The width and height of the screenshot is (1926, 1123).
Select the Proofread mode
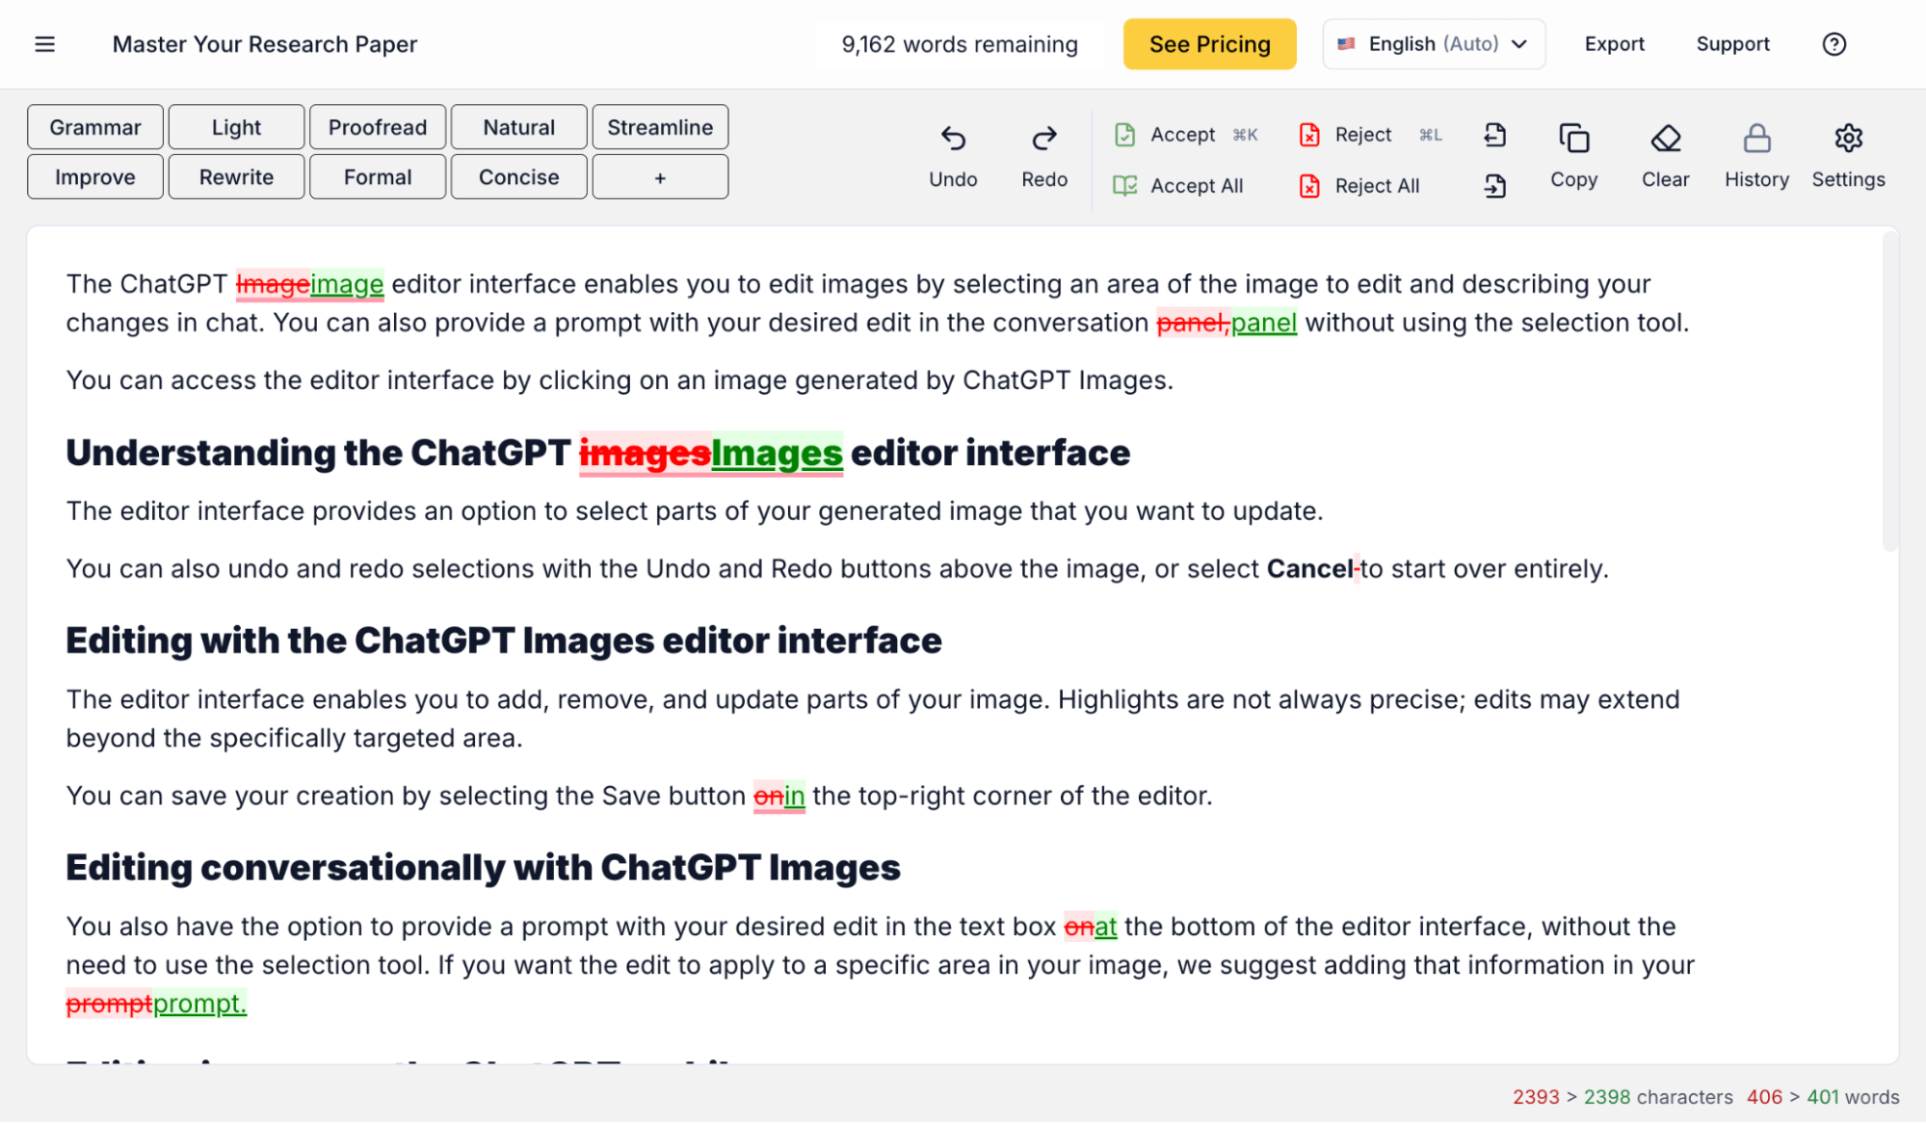(x=378, y=127)
